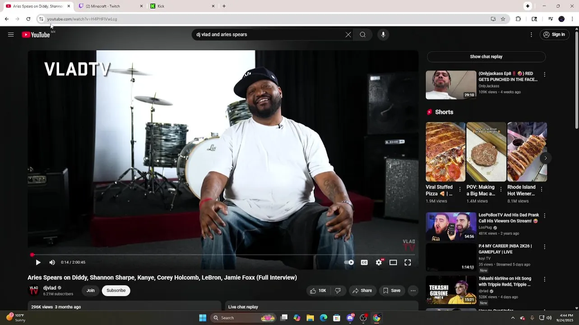Open more actions under the video
Screen dimensions: 579x325
[x=413, y=291]
